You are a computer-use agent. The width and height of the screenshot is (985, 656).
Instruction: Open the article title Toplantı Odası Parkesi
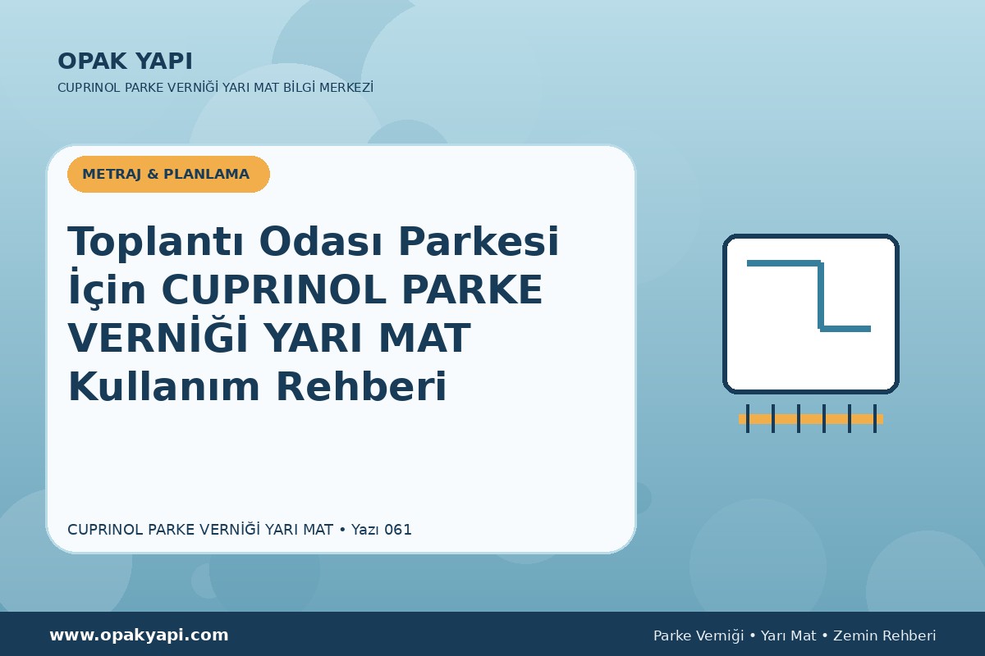tap(313, 314)
